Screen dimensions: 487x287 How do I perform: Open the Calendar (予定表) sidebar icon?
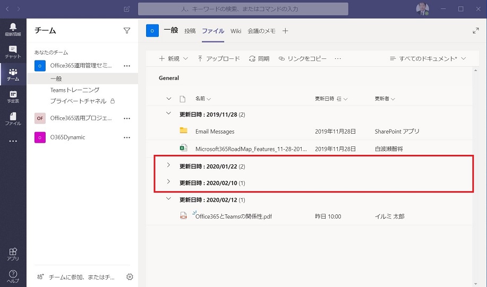13,97
